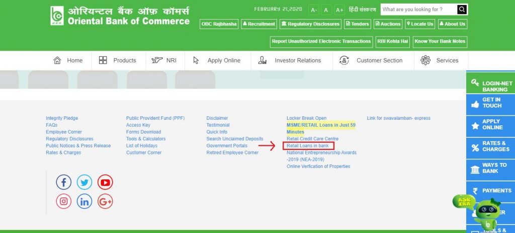Open the YouTube social icon

[105, 182]
